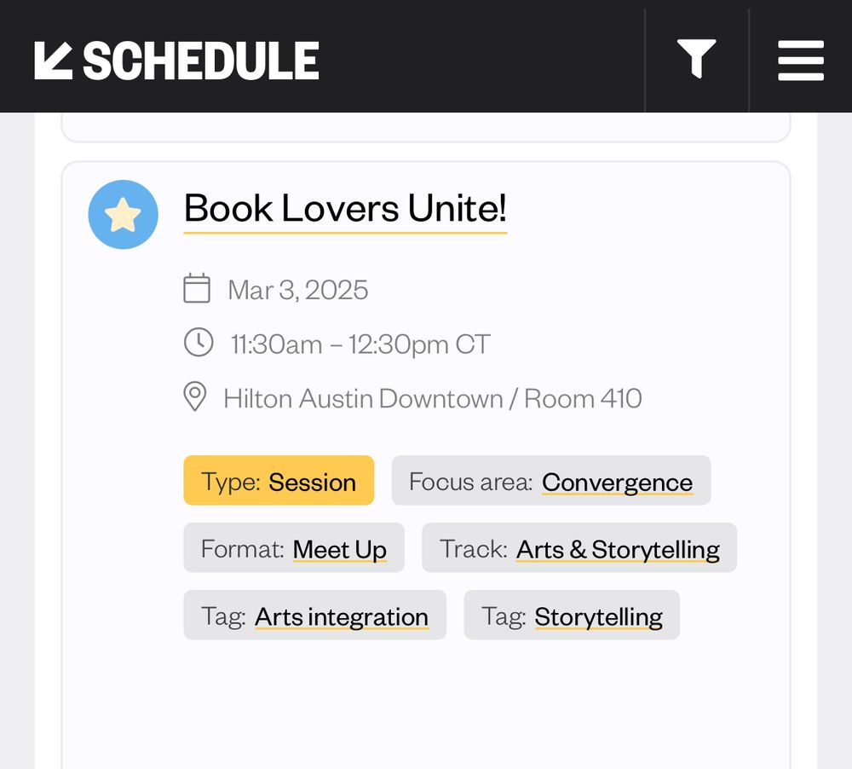Image resolution: width=852 pixels, height=769 pixels.
Task: Select the Arts integration tag
Action: (342, 617)
